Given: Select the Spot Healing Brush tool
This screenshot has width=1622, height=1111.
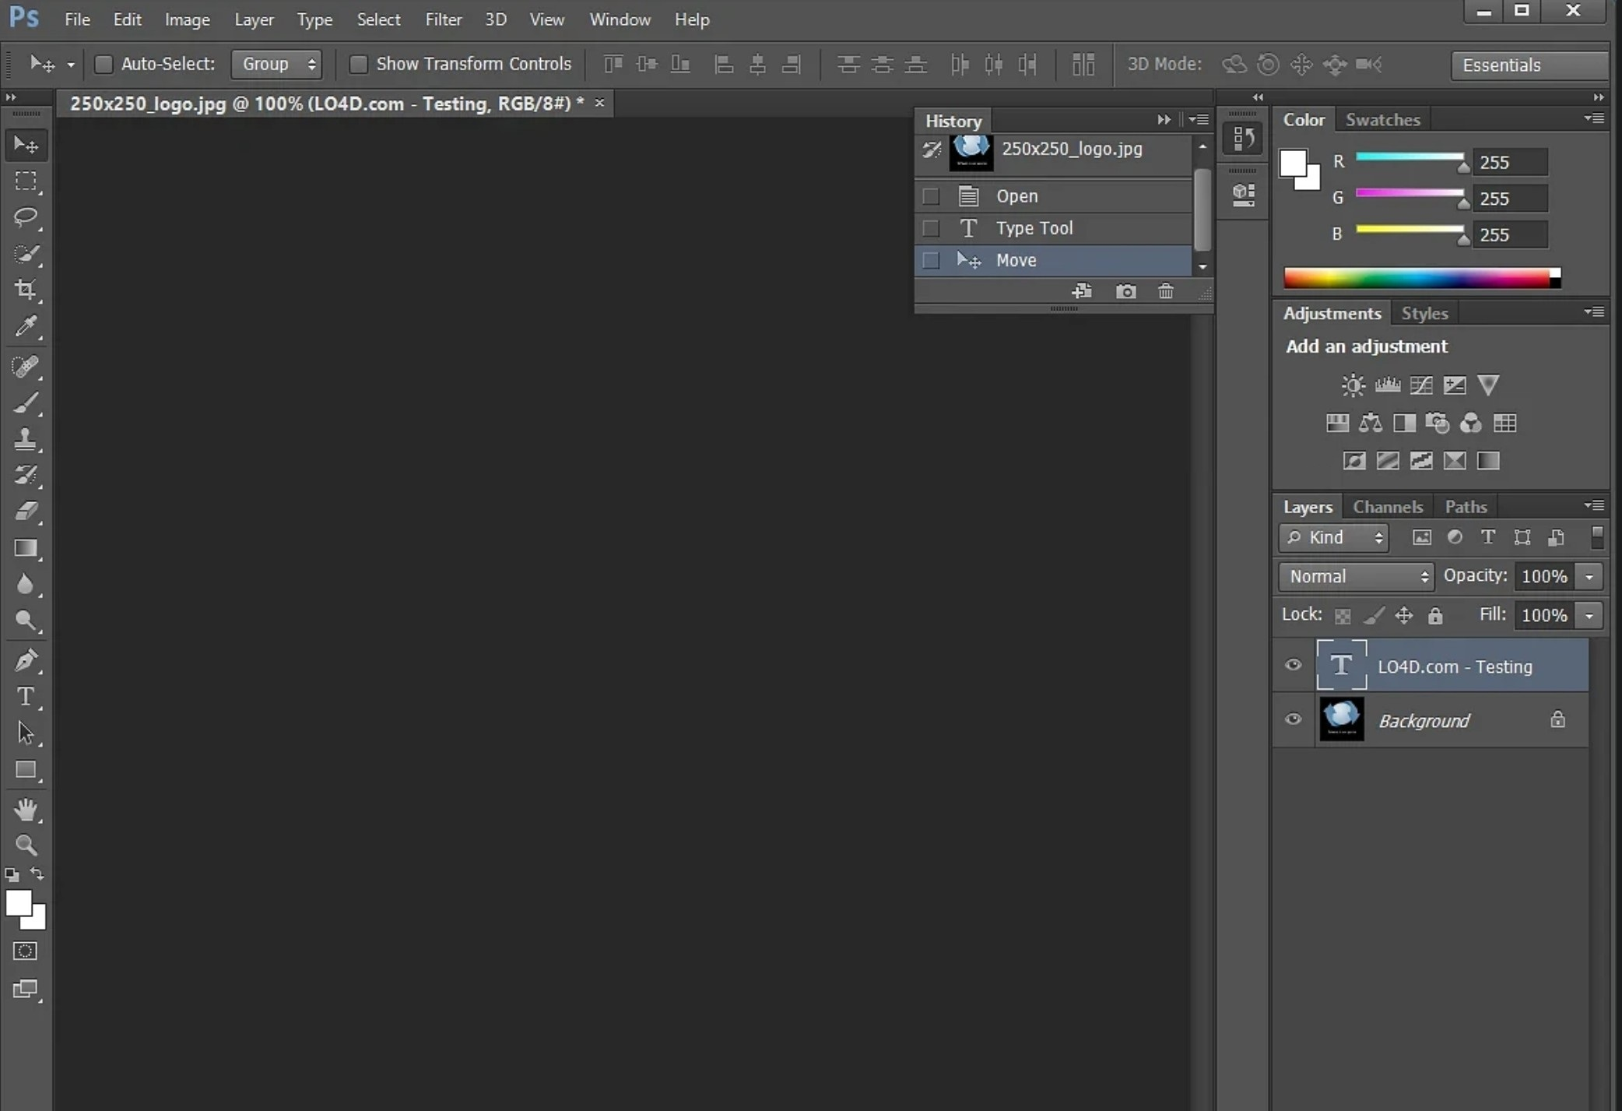Looking at the screenshot, I should (x=26, y=366).
